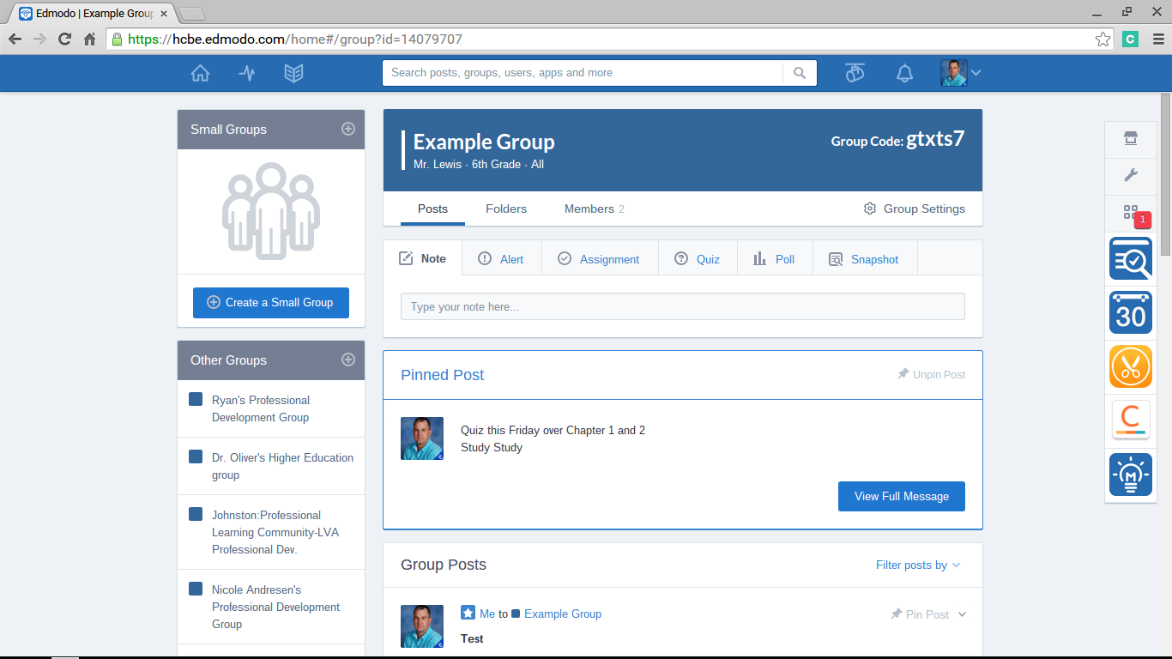Open the wrench tools icon
1172x659 pixels.
(1130, 176)
